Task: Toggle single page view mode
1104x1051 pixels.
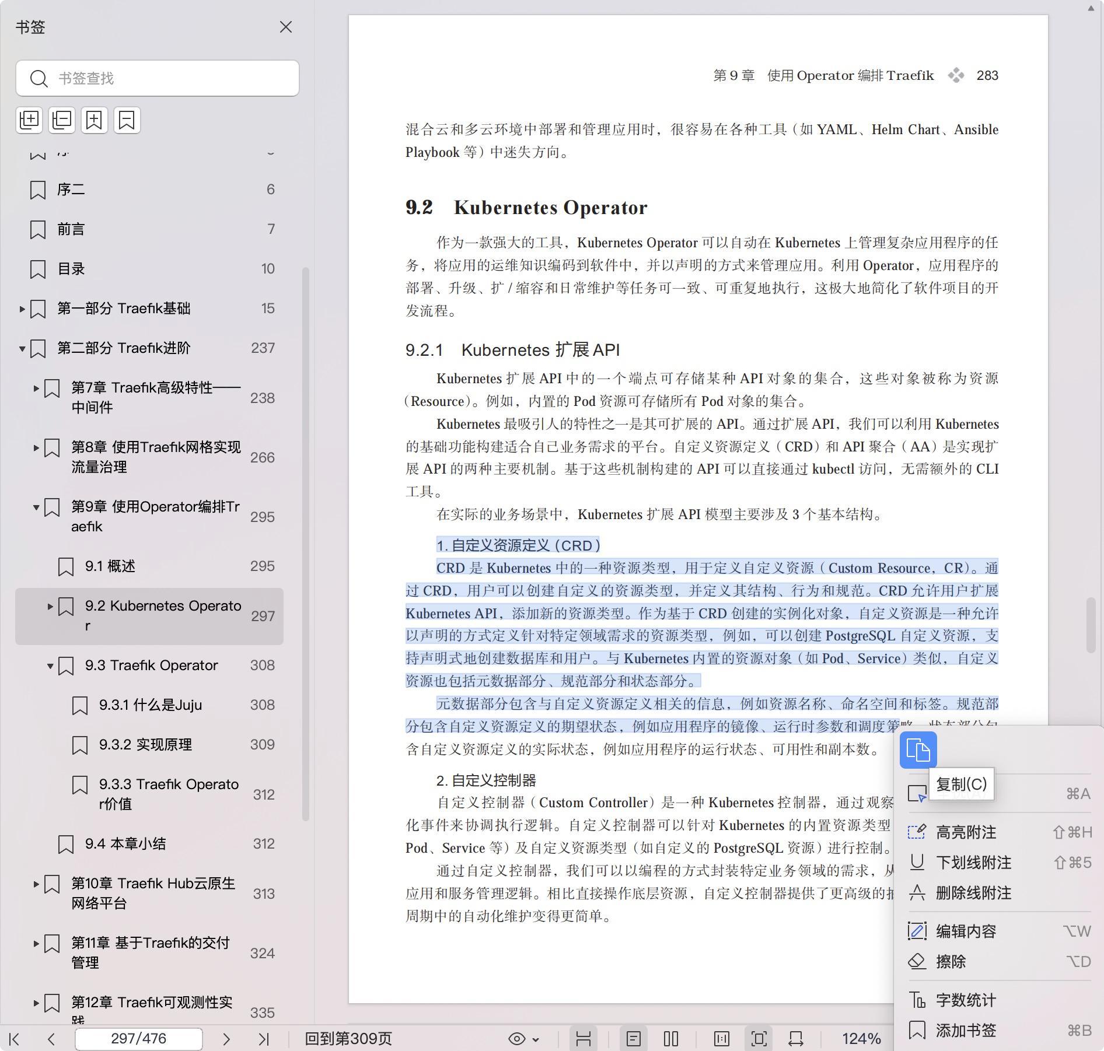Action: (x=634, y=1039)
